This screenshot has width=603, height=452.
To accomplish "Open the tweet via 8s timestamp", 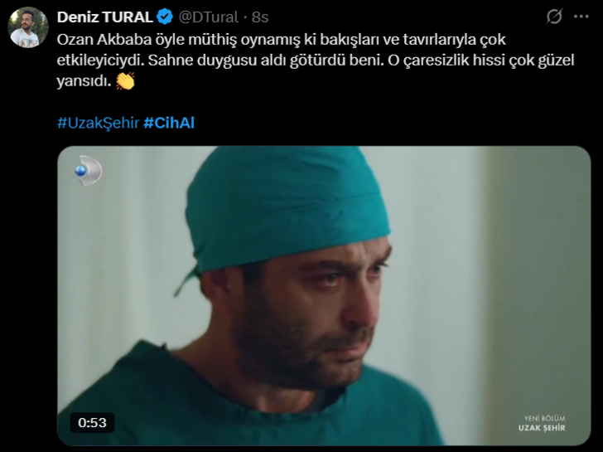I will 260,17.
